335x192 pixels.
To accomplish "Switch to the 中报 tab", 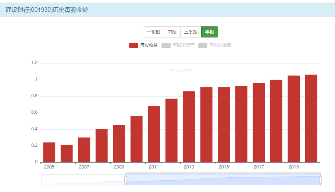I will (172, 32).
